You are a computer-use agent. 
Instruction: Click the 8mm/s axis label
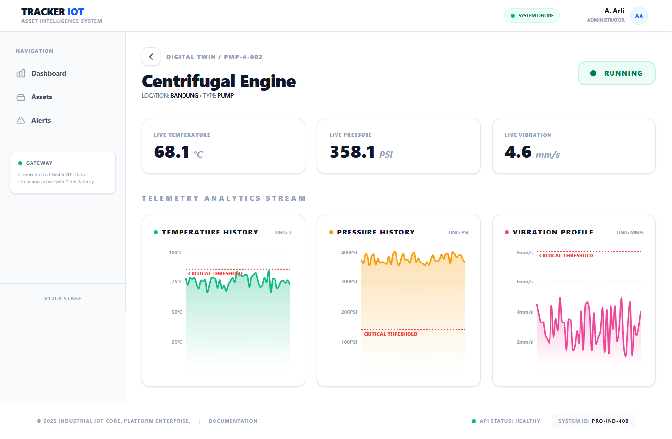click(524, 253)
